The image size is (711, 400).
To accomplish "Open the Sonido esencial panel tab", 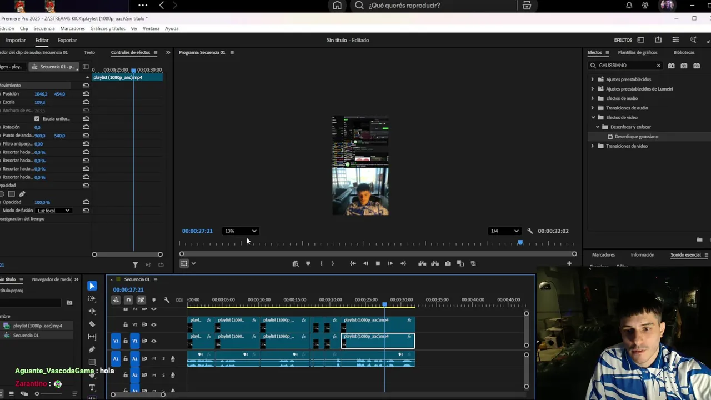I will pyautogui.click(x=685, y=254).
